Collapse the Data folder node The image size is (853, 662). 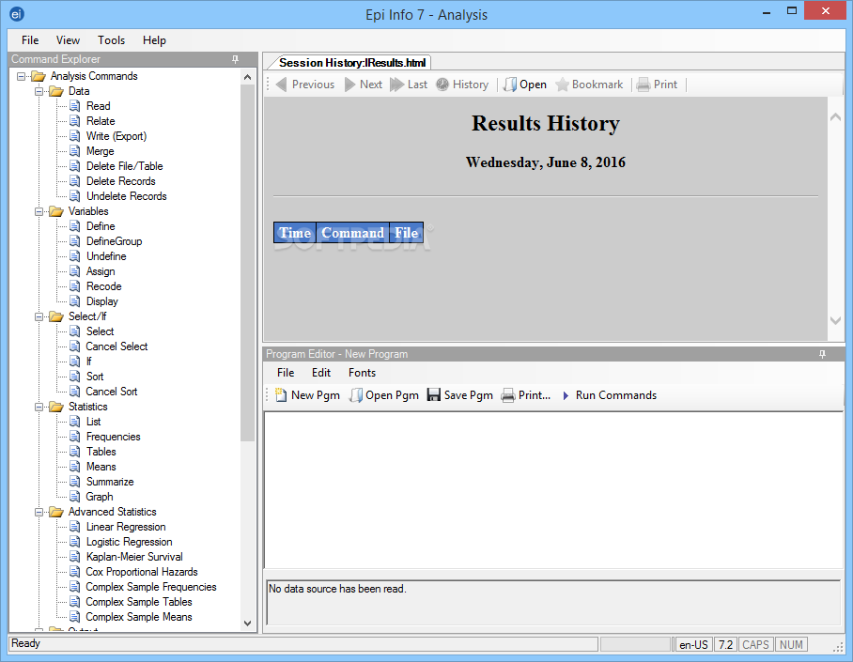[x=39, y=91]
